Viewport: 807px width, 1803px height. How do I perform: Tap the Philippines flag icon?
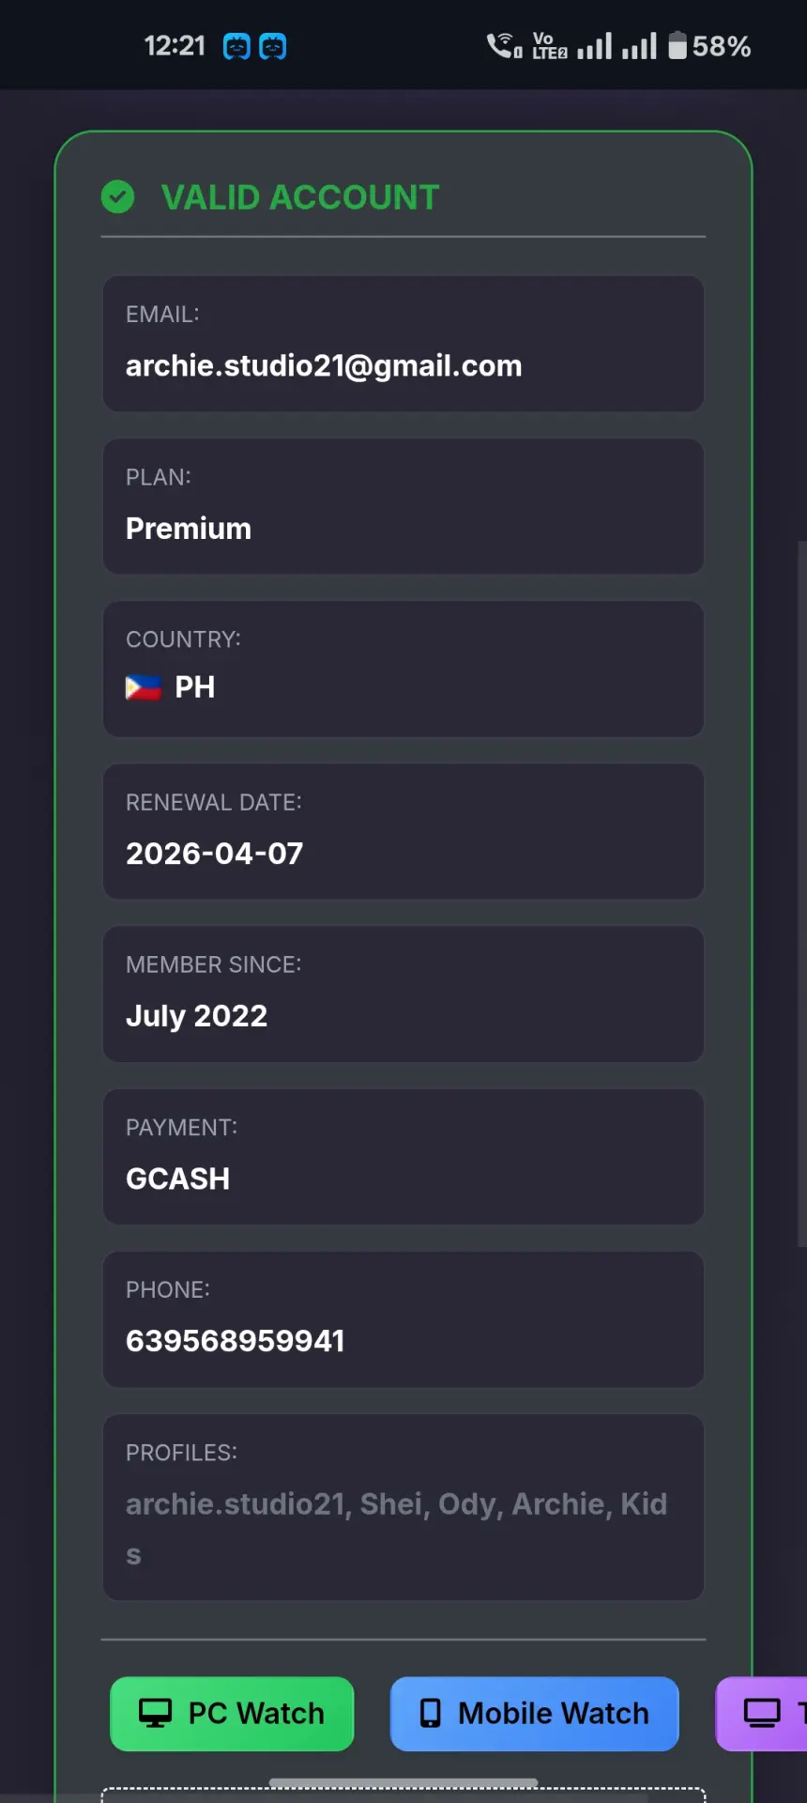144,688
